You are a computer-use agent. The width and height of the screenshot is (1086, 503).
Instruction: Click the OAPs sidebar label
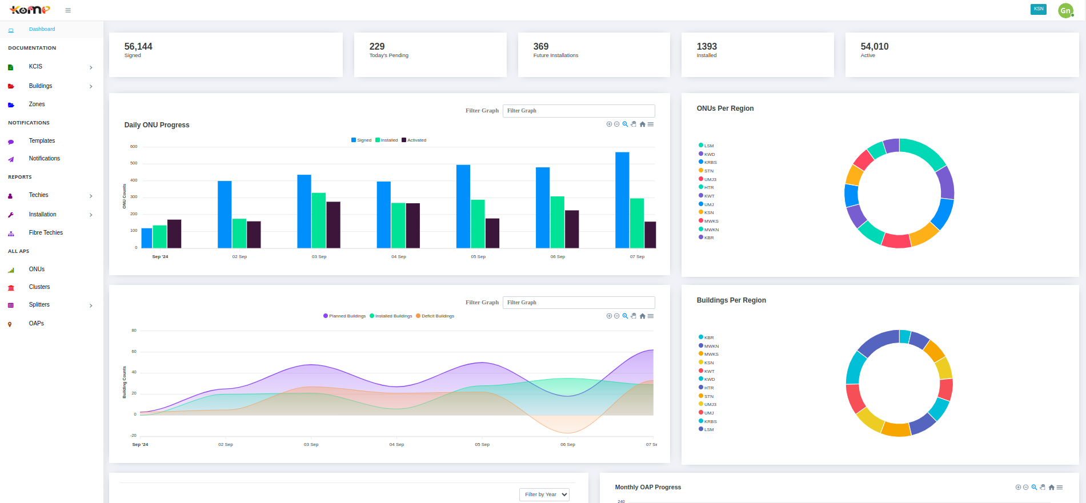[x=37, y=324]
